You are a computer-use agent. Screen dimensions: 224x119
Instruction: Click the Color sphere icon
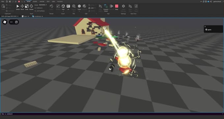(79, 6)
